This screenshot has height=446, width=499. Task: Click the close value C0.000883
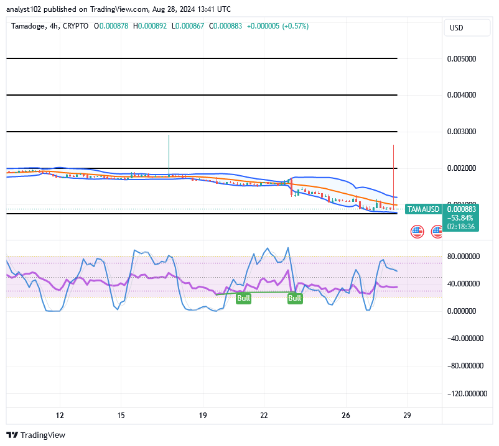225,26
